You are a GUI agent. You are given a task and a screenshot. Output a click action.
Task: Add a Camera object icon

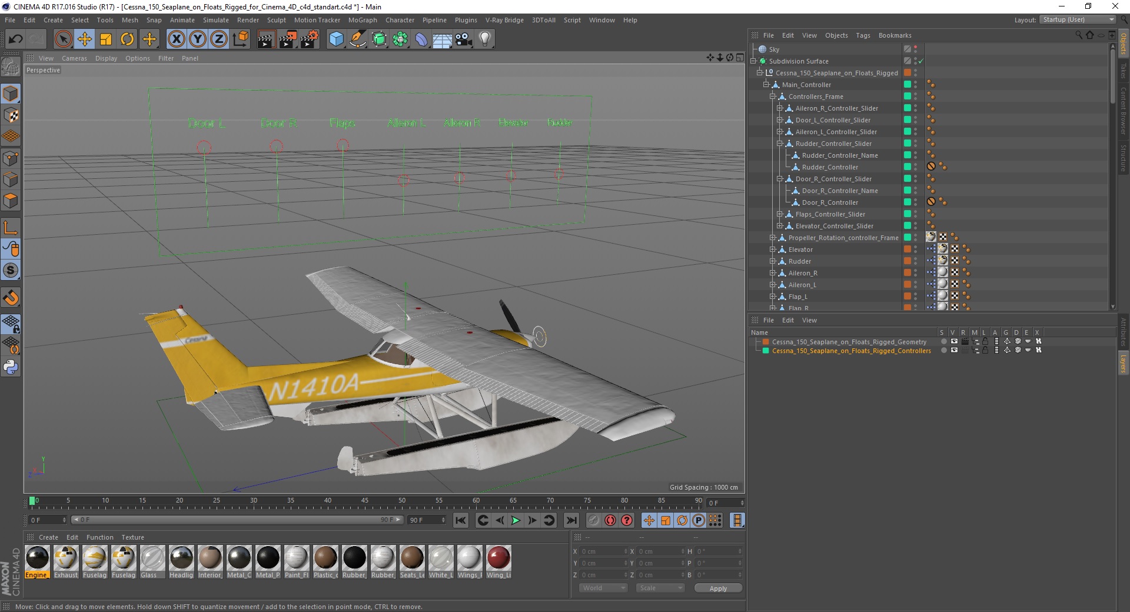[464, 39]
